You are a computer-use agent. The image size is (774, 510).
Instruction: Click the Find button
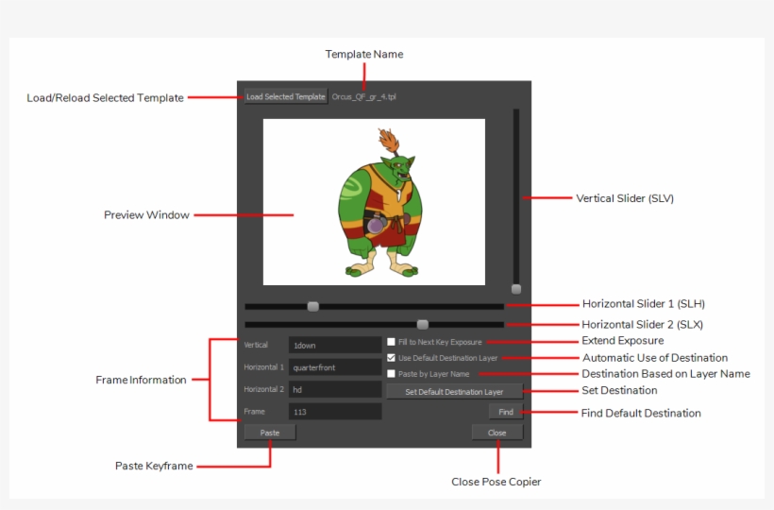[506, 412]
